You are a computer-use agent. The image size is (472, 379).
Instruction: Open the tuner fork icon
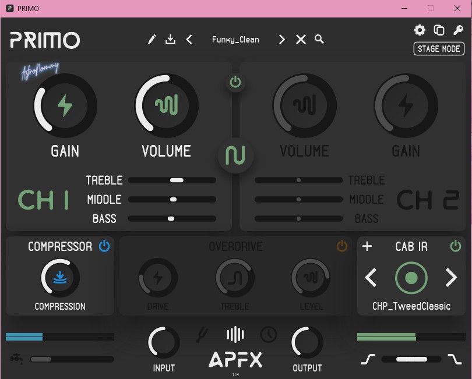tap(202, 335)
